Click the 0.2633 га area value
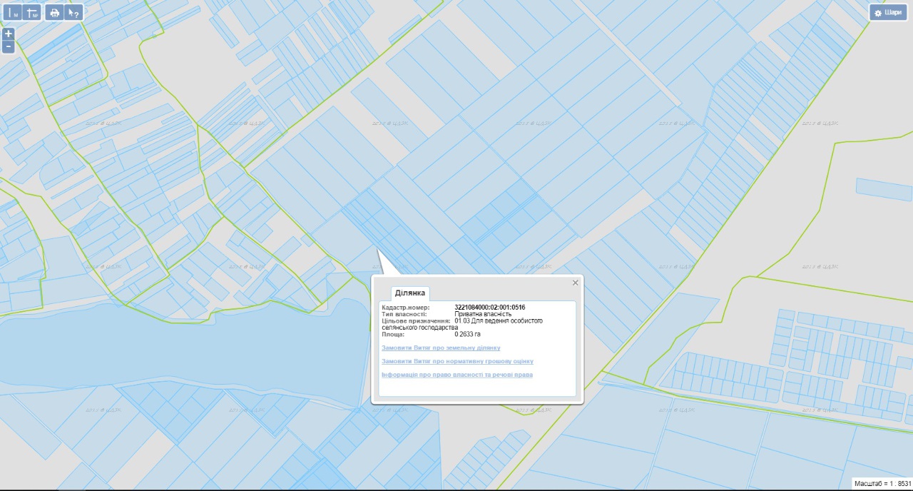 point(467,334)
